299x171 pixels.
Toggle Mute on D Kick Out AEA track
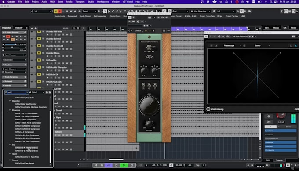(x=39, y=82)
